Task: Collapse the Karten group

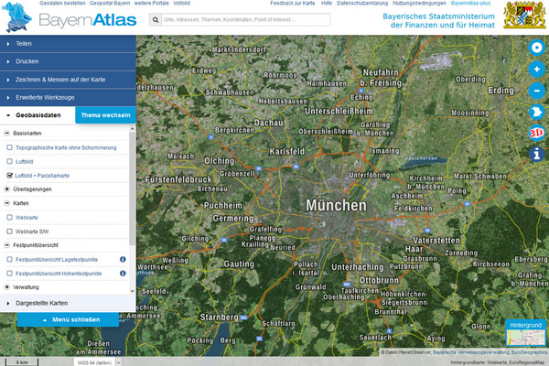Action: coord(6,203)
